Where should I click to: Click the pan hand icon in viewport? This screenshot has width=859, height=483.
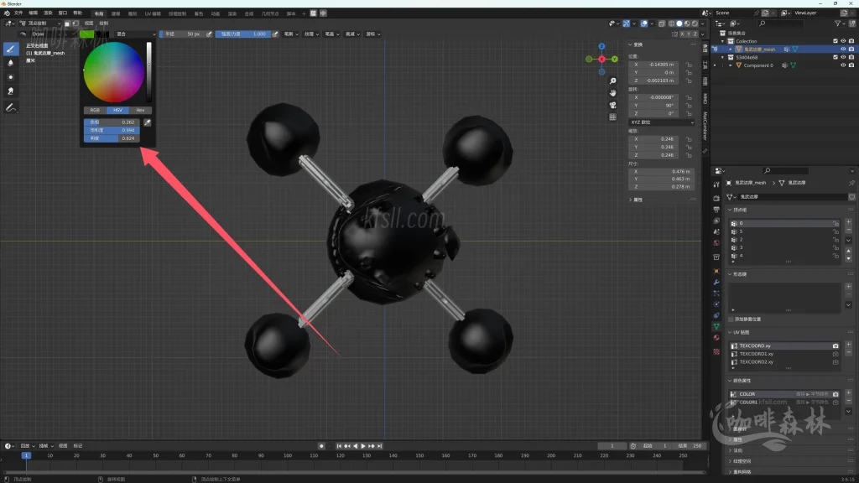tap(613, 92)
